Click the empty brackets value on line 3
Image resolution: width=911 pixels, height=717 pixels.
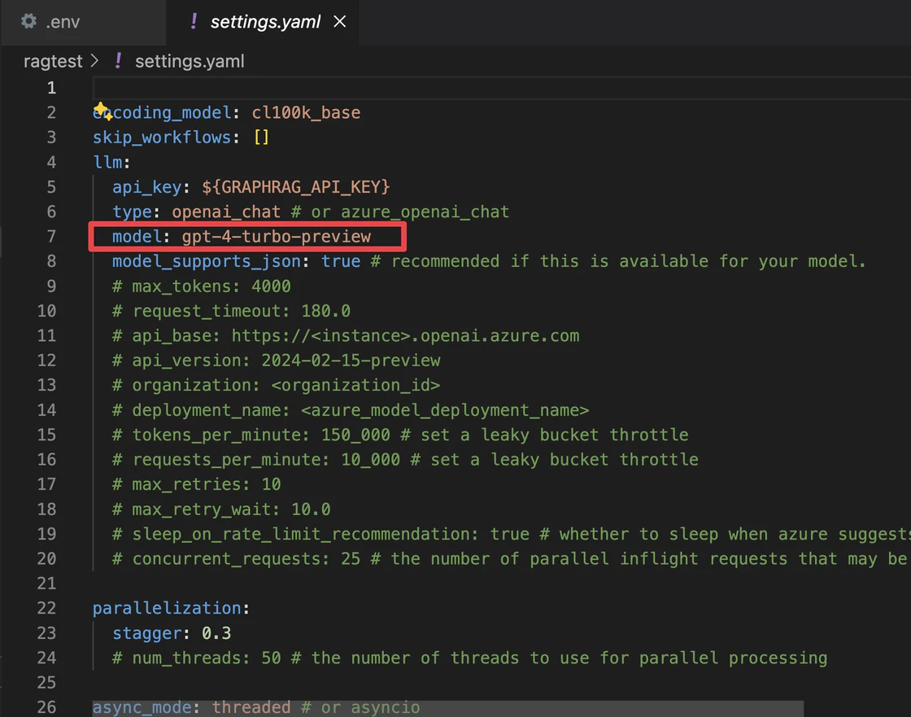pos(261,138)
